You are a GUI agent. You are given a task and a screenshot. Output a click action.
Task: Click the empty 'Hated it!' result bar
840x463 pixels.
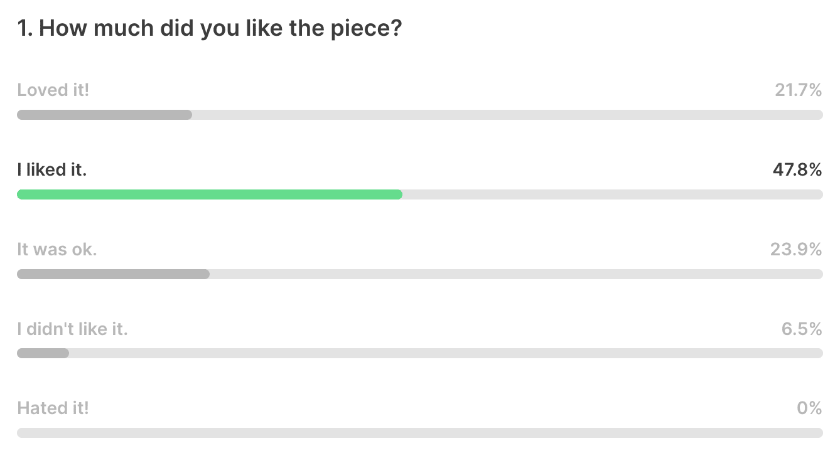420,433
